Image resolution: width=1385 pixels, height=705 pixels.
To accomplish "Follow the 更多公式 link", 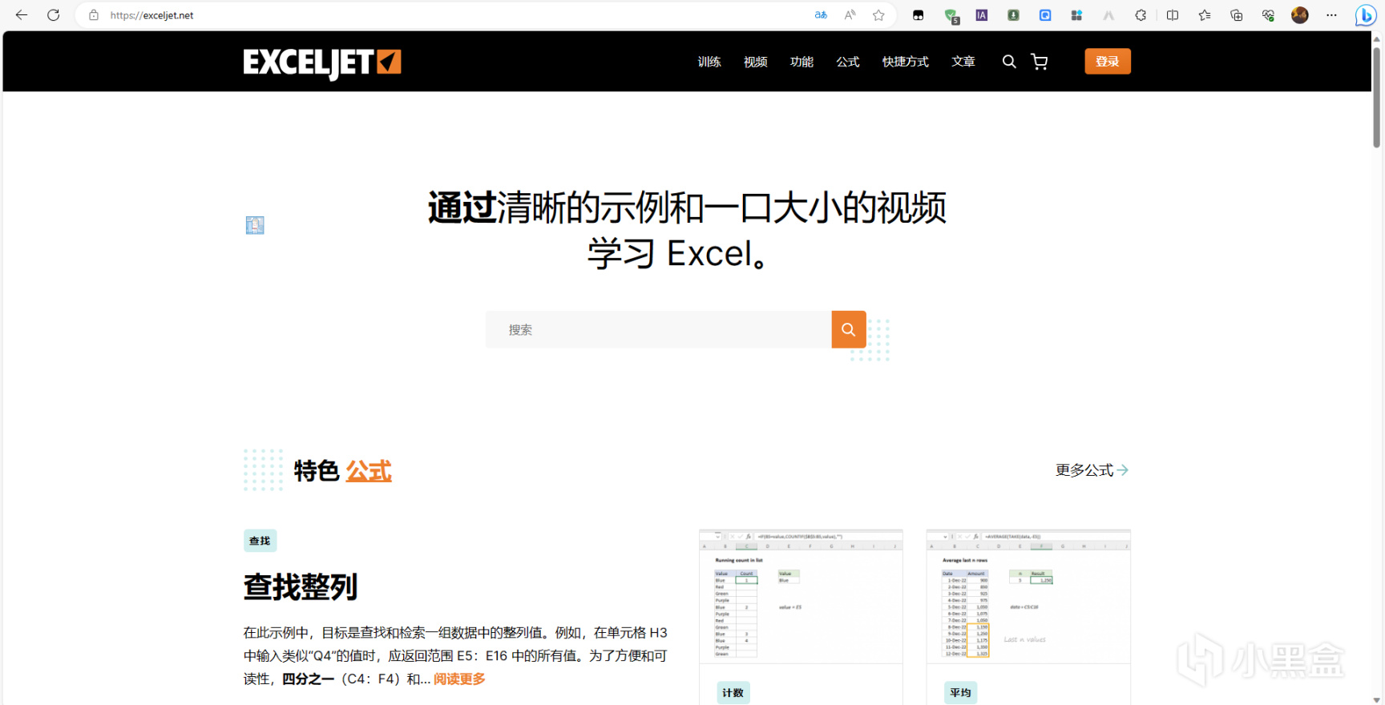I will [1092, 470].
